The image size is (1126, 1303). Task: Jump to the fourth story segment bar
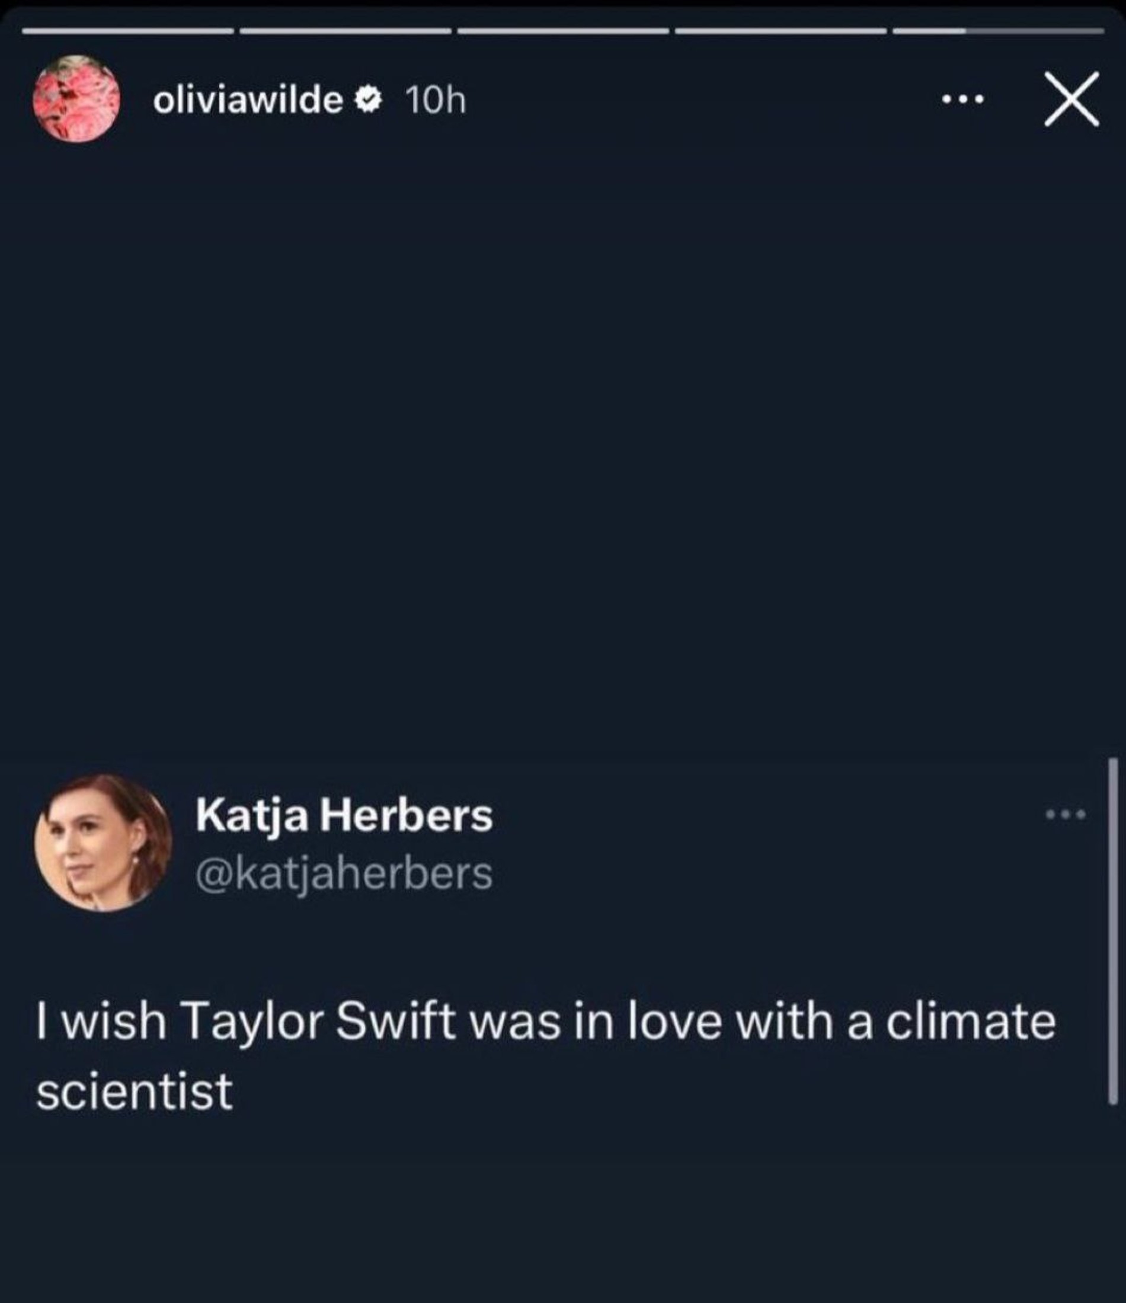[780, 31]
